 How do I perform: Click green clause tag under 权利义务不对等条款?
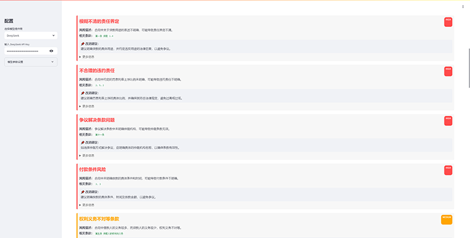tap(109, 234)
